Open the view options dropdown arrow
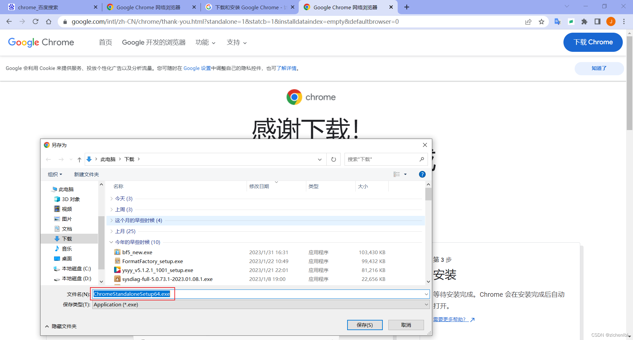 (x=406, y=174)
